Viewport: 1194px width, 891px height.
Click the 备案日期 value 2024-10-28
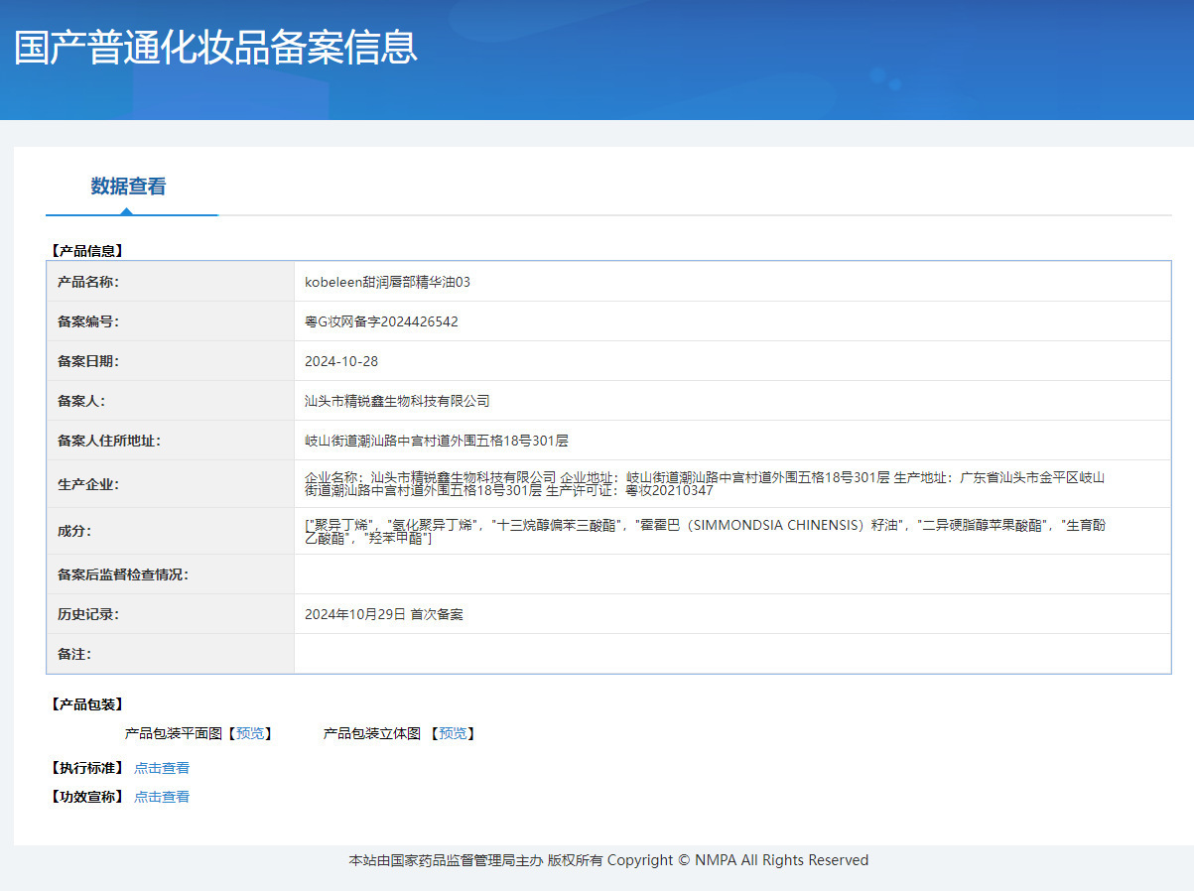pos(341,361)
